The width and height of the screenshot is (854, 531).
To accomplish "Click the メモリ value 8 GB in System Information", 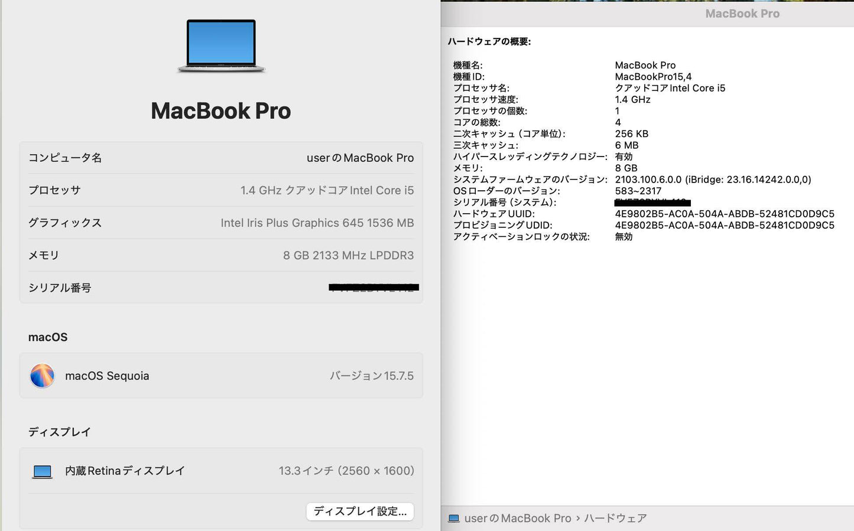I will [626, 168].
